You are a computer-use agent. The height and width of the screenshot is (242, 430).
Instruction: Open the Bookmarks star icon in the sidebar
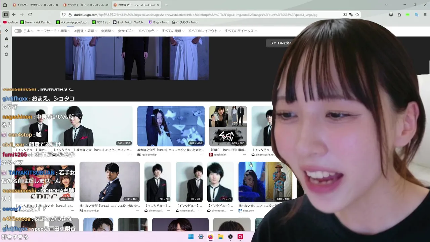pos(6,54)
